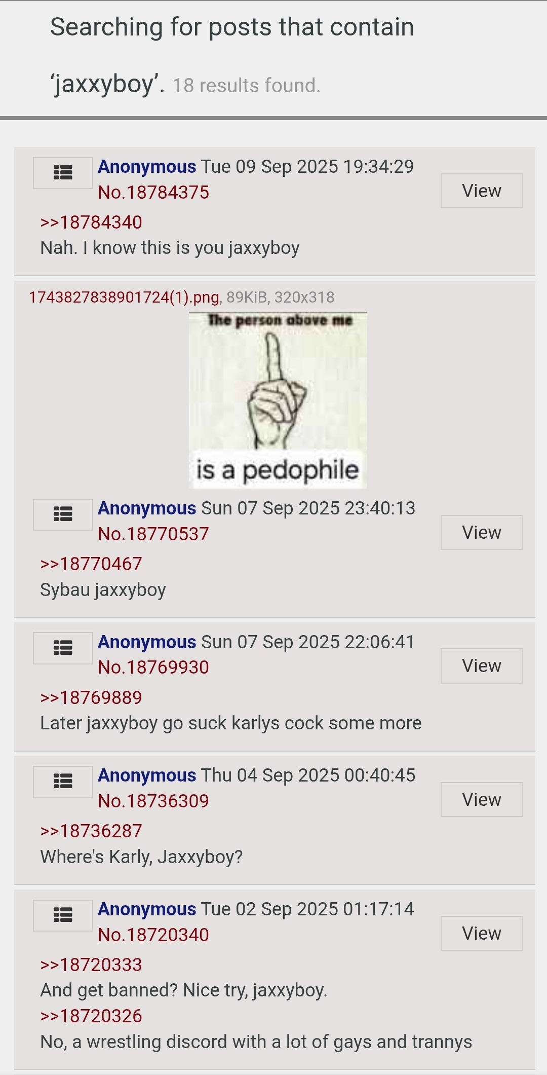Viewport: 547px width, 1075px height.
Task: View post No.18720340
Action: pyautogui.click(x=481, y=934)
